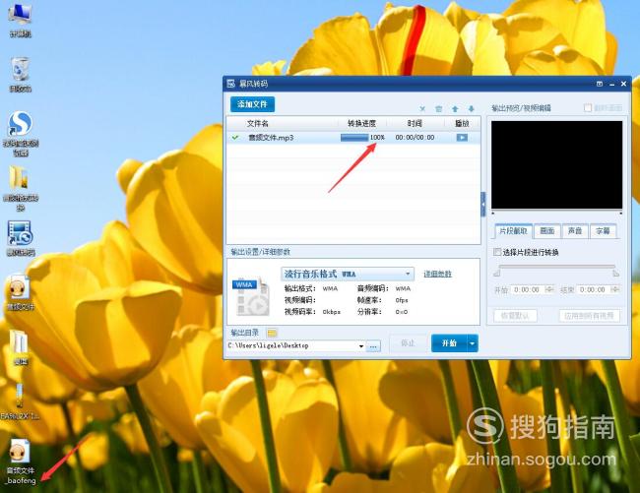
Task: Open the 暴风转码 desktop shortcut icon
Action: (21, 238)
